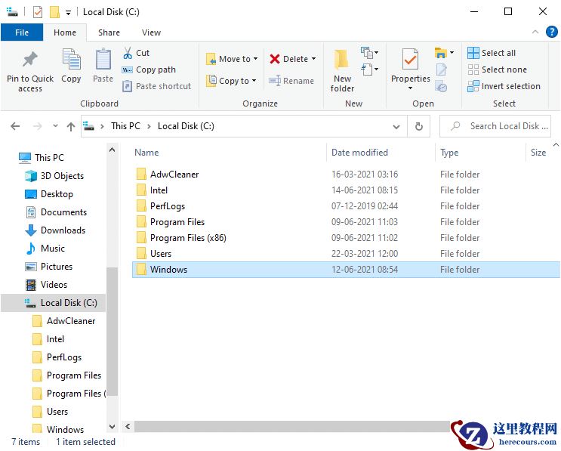Viewport: 561px width, 451px height.
Task: Select Windows folder row in file list
Action: (346, 270)
